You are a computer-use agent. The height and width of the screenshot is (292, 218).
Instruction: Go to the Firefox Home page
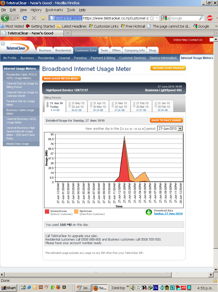(x=43, y=18)
